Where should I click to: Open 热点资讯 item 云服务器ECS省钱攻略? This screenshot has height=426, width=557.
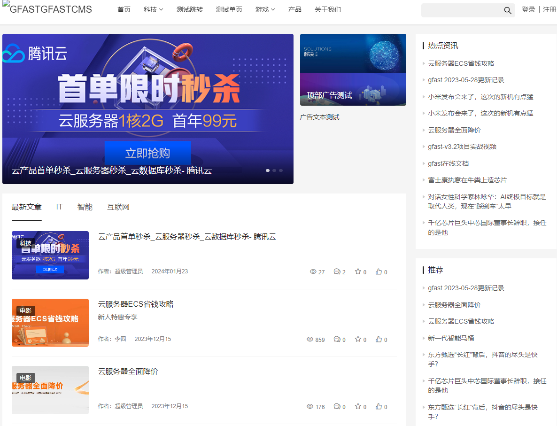[x=461, y=63]
